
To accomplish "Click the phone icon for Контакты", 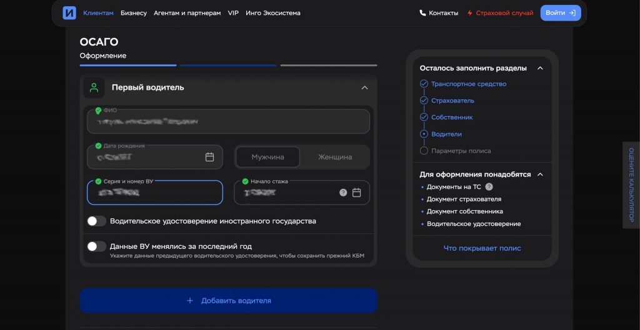I will click(x=423, y=13).
